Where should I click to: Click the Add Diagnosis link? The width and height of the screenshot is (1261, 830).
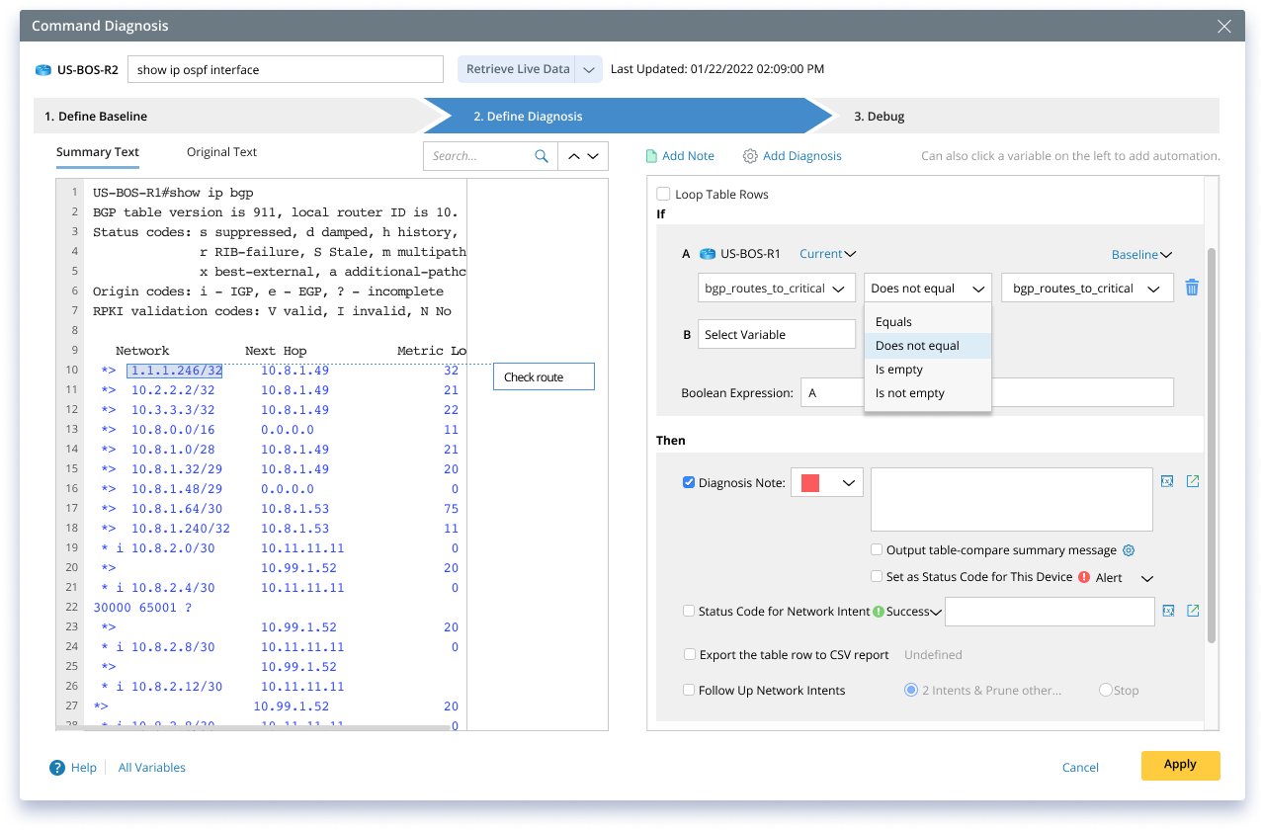[x=802, y=156]
